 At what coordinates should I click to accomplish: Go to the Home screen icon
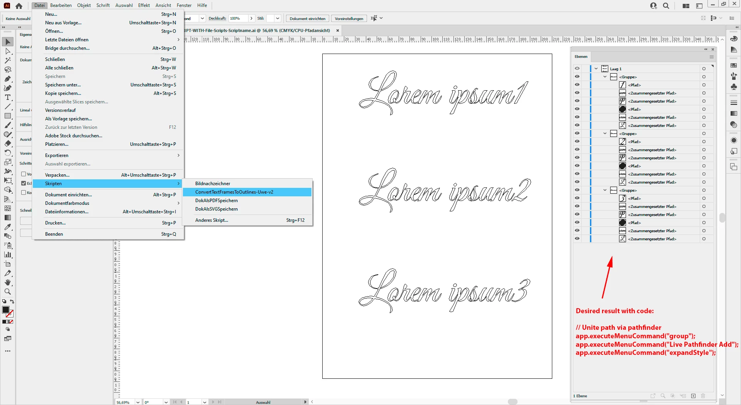coord(19,6)
